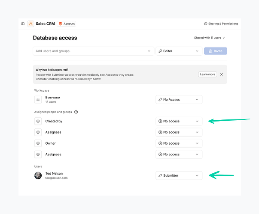259x214 pixels.
Task: Click the Account database icon
Action: [x=60, y=24]
